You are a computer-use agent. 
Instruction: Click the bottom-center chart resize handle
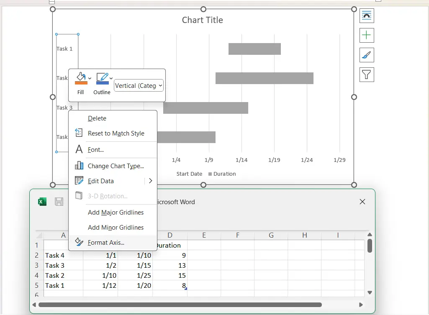(203, 185)
